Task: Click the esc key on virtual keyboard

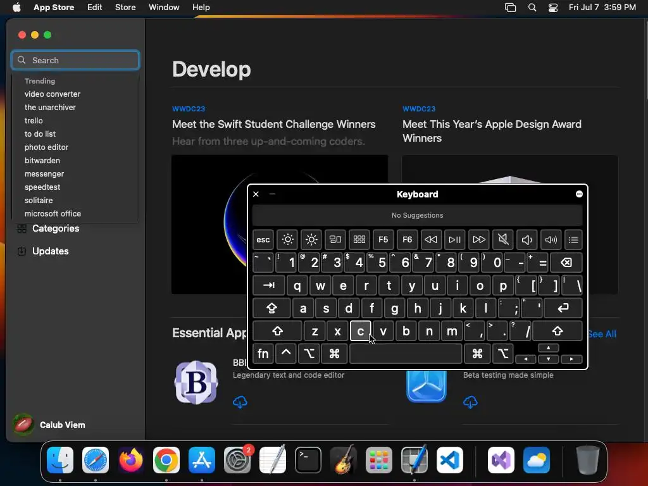Action: point(263,240)
